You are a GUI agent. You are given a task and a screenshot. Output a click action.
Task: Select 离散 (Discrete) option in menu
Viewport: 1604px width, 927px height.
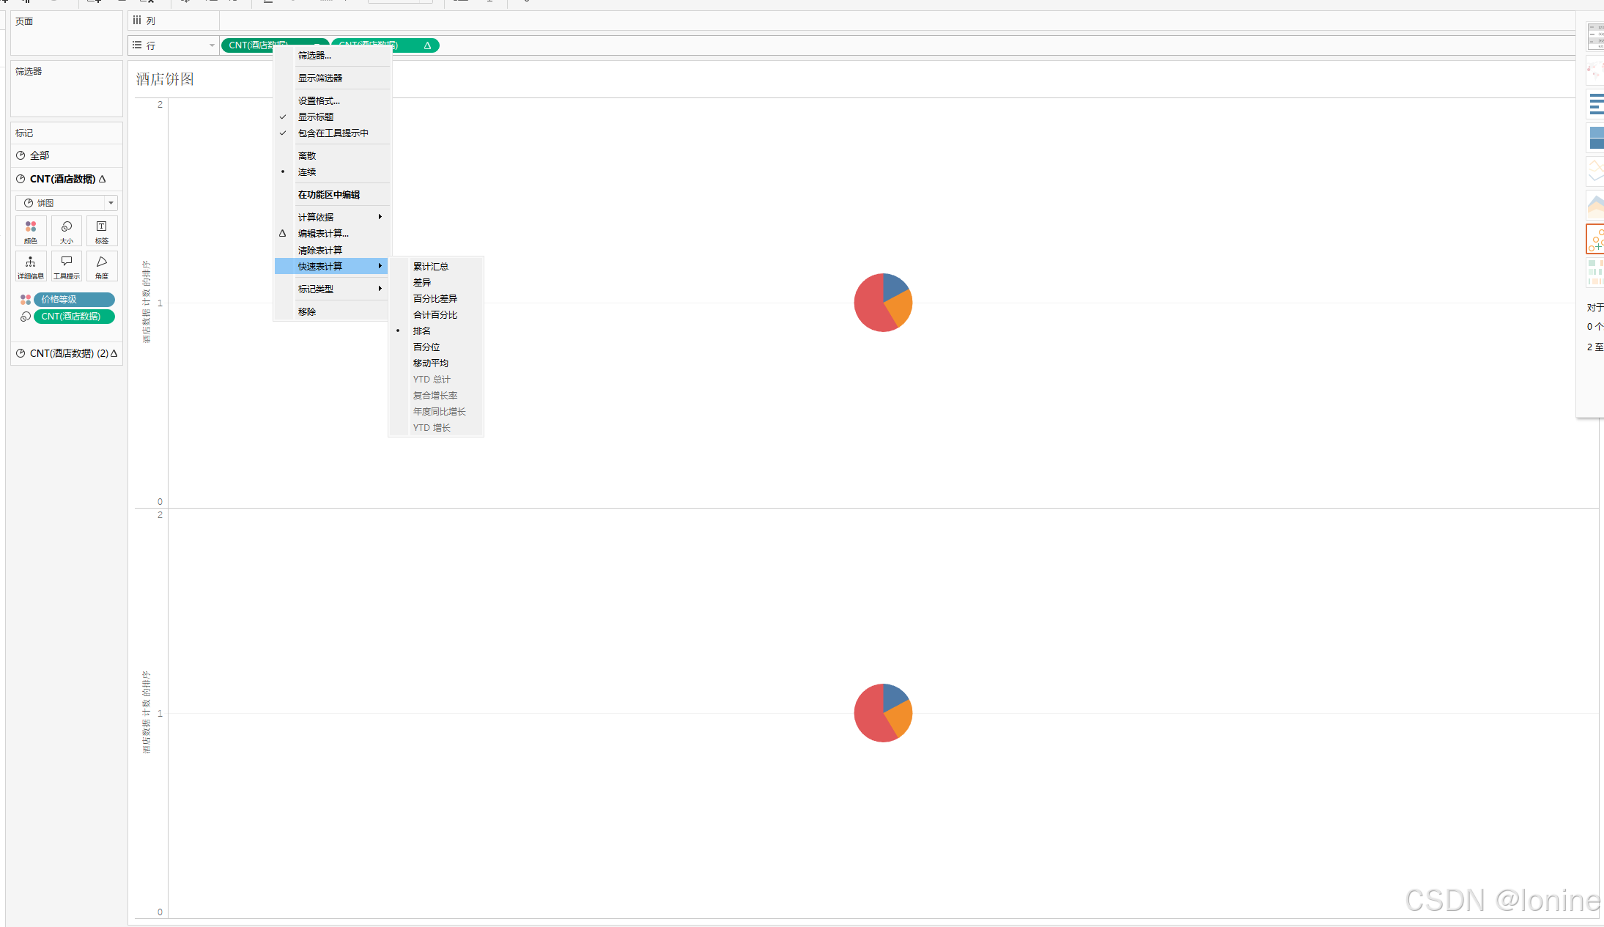tap(307, 156)
